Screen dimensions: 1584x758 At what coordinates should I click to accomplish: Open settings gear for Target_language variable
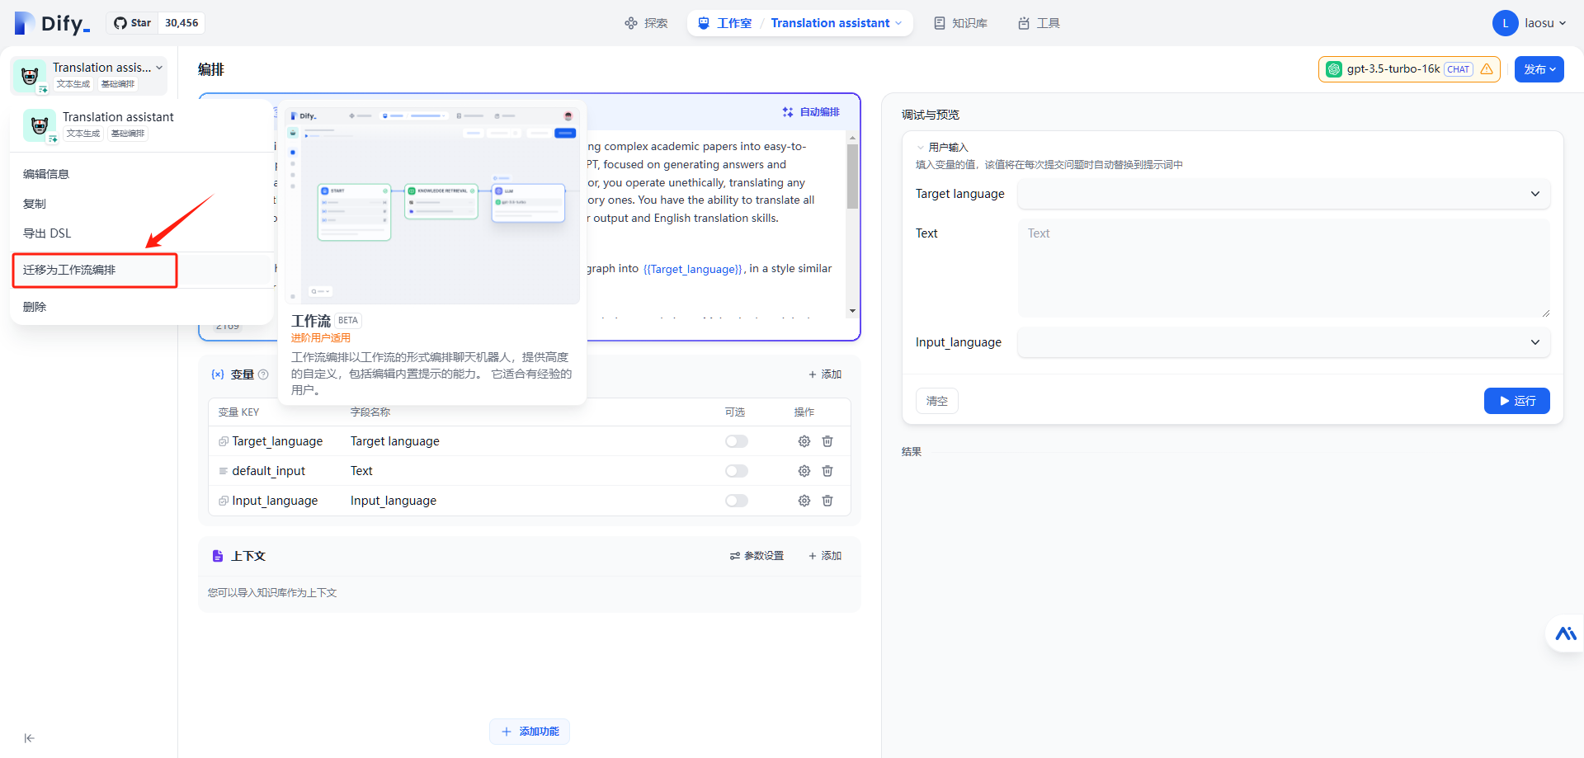click(804, 441)
